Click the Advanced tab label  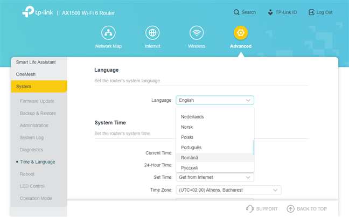(x=241, y=46)
